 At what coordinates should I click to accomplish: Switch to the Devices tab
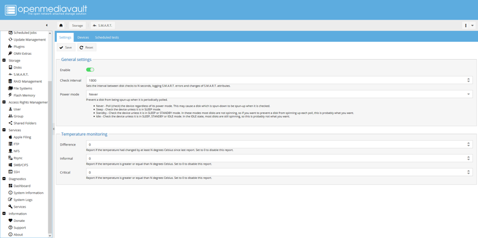[83, 38]
